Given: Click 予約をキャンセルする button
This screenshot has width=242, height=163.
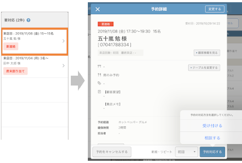Looking at the screenshot, I should [x=112, y=152].
